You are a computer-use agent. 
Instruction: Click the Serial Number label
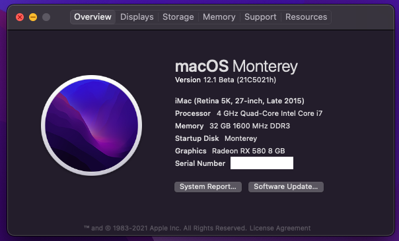(x=200, y=163)
